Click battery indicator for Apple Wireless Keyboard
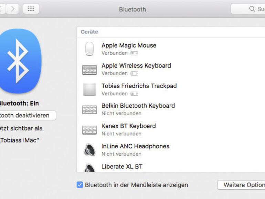 (x=134, y=74)
